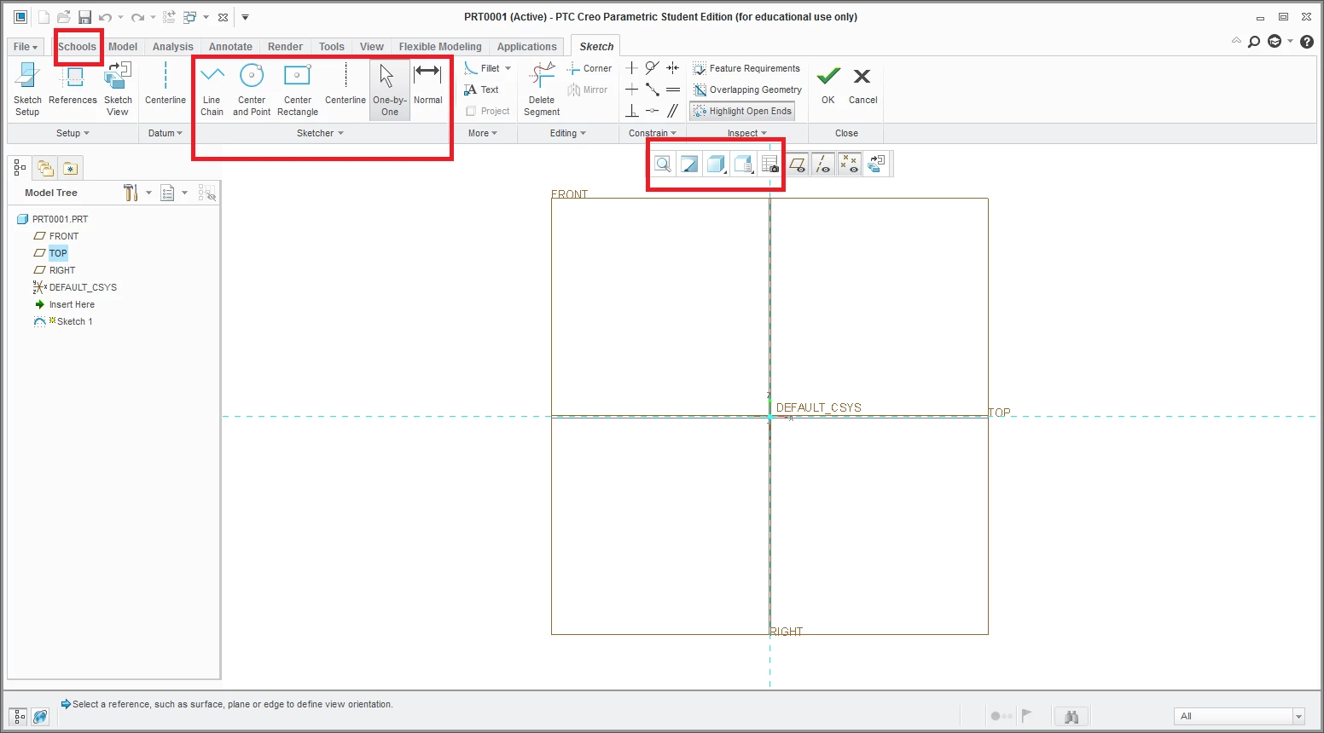Open Help question mark icon
The image size is (1324, 733).
1307,42
